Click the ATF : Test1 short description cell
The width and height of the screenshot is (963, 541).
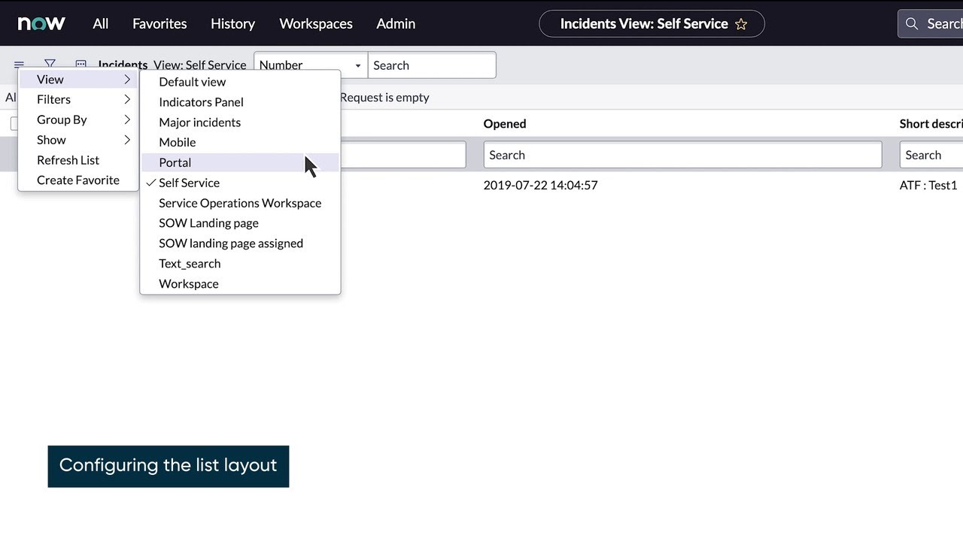pos(928,185)
